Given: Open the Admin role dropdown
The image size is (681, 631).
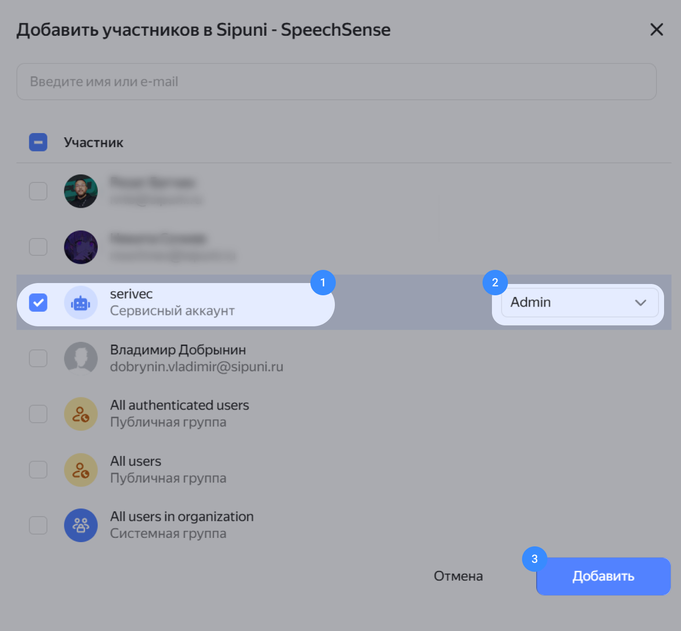Looking at the screenshot, I should (x=579, y=303).
